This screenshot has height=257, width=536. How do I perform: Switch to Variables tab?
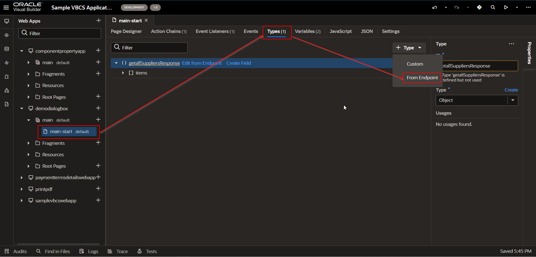coord(308,31)
